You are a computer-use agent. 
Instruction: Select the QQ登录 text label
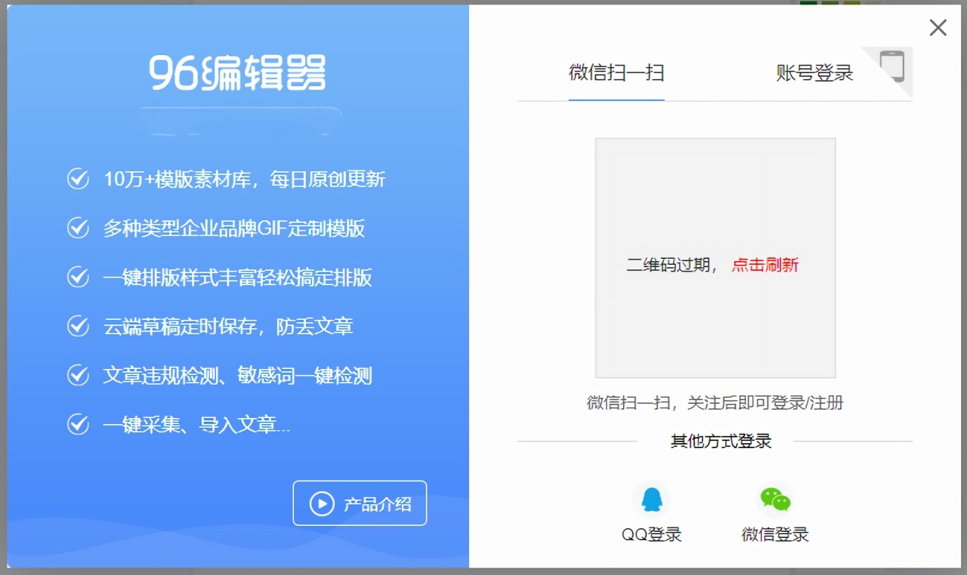(651, 535)
